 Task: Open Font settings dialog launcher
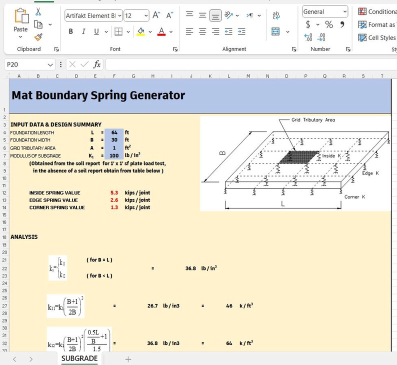pyautogui.click(x=175, y=49)
